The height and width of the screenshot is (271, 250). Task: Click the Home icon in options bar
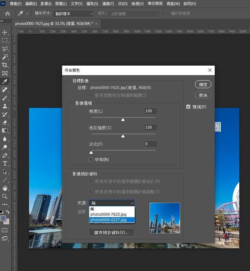8,14
